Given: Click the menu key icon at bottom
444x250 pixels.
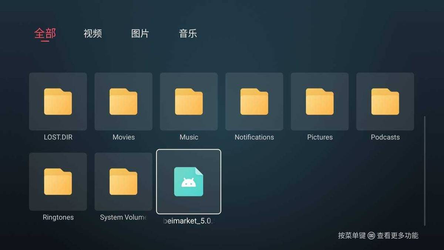Looking at the screenshot, I should (x=371, y=236).
